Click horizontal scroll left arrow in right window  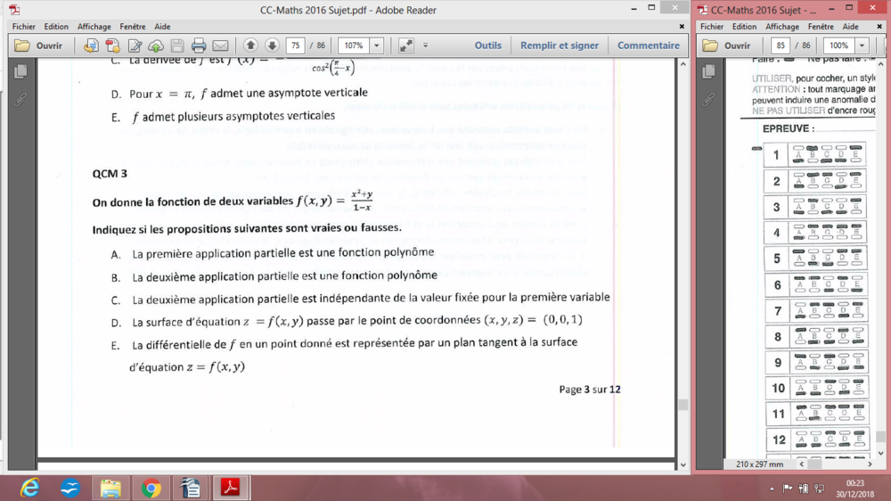coord(802,464)
